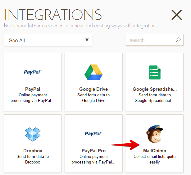This screenshot has width=191, height=175.
Task: Click 'Send form data to Google Drive' text
Action: point(93,98)
